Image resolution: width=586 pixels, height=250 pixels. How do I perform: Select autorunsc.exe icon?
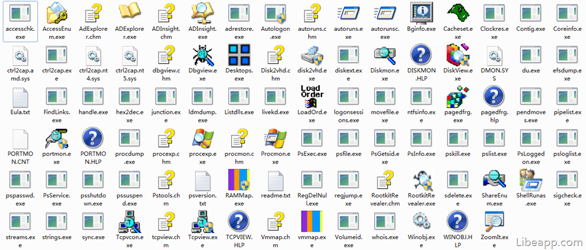point(385,13)
